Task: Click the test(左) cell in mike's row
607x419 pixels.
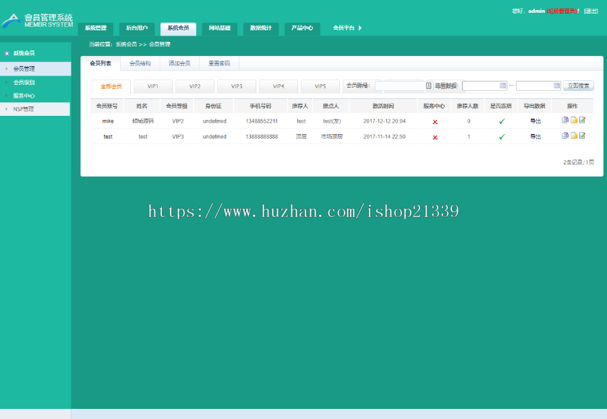Action: (332, 121)
